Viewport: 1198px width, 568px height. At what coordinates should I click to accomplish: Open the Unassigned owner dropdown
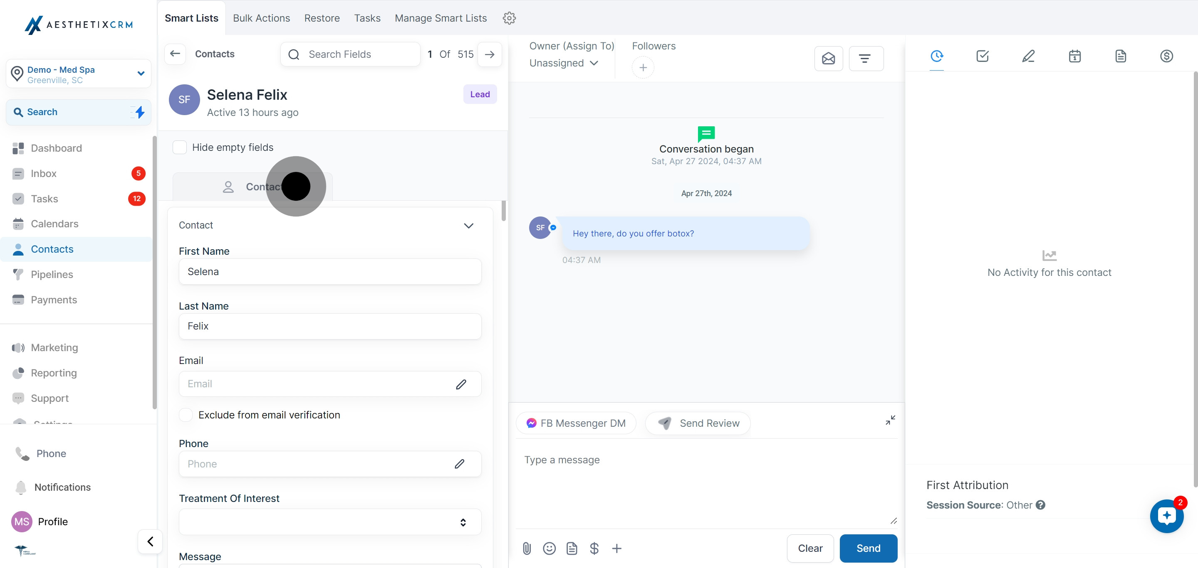pyautogui.click(x=563, y=63)
